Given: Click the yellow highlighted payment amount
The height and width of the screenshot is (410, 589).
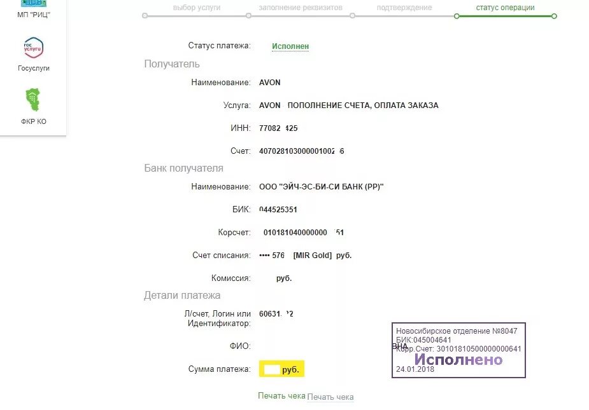Looking at the screenshot, I should click(x=281, y=369).
